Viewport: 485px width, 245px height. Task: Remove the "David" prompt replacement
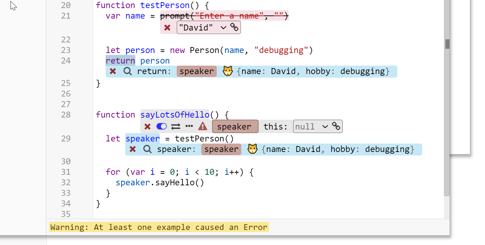tap(167, 28)
